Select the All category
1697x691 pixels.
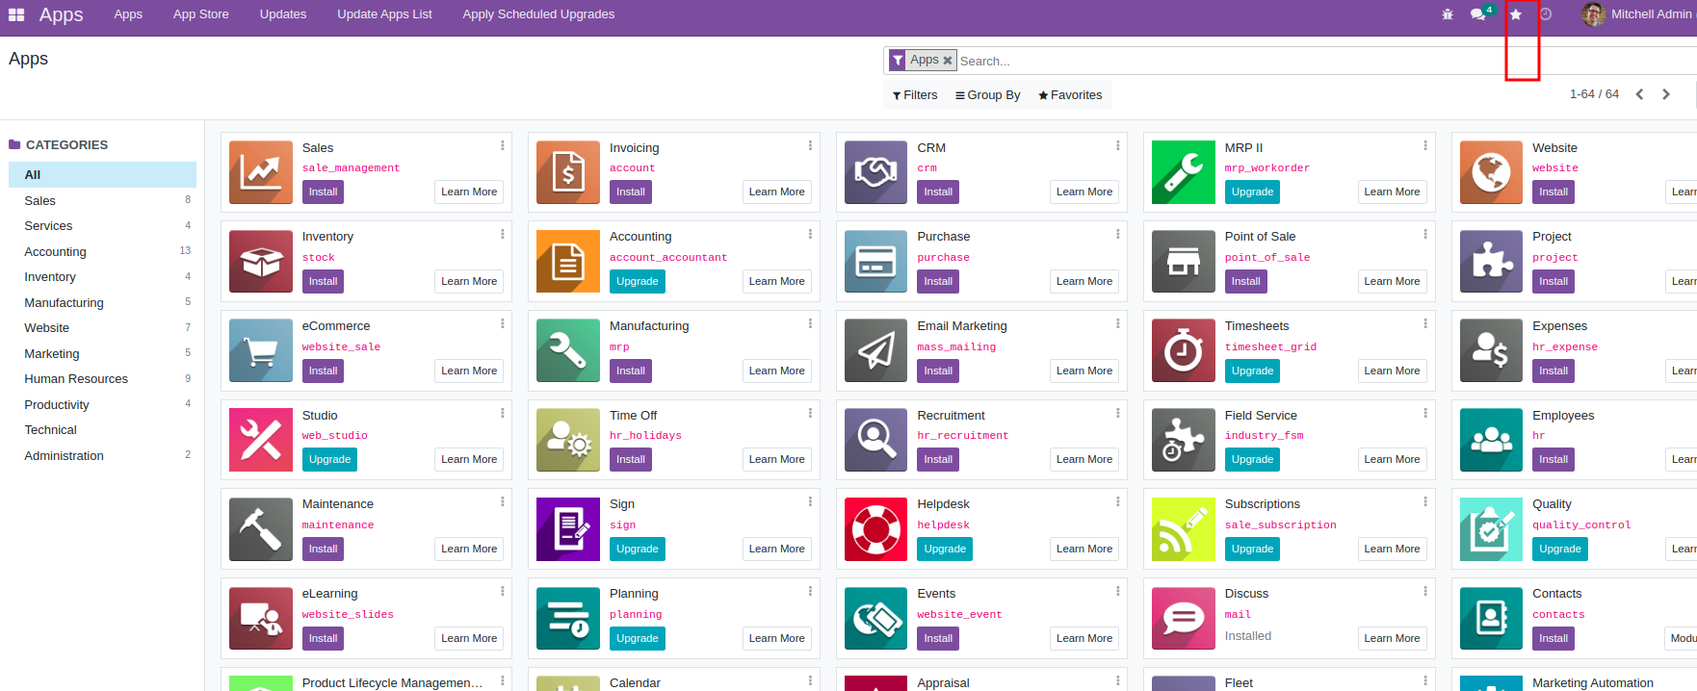(102, 174)
